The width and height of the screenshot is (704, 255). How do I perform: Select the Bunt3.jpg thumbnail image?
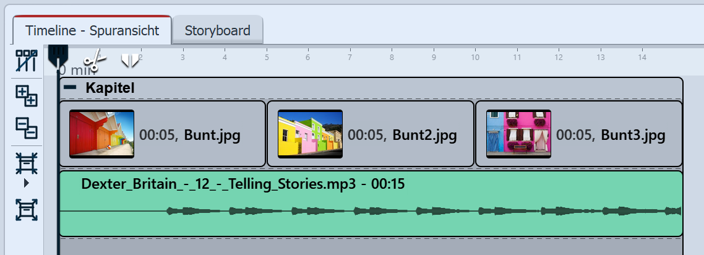click(x=518, y=134)
